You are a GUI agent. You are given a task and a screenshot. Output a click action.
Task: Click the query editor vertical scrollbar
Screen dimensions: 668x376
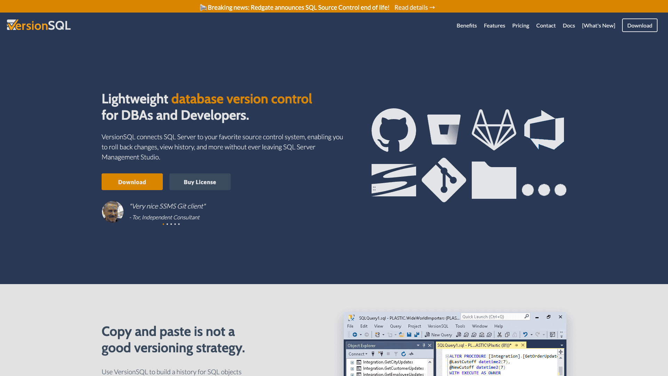[560, 366]
